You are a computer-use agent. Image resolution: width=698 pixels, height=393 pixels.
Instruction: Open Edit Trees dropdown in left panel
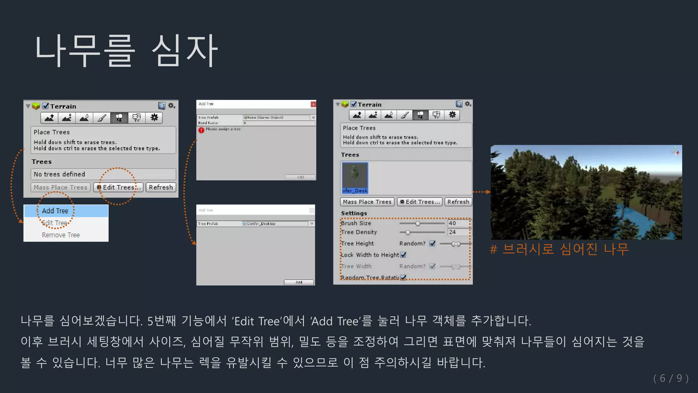click(x=118, y=187)
